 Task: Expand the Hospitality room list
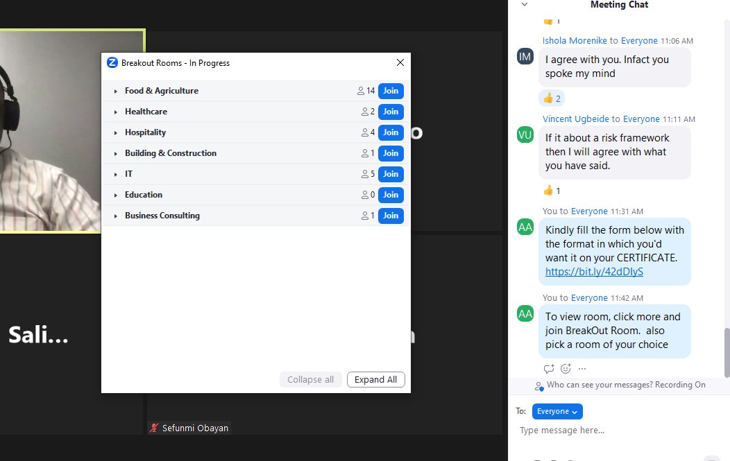point(115,133)
